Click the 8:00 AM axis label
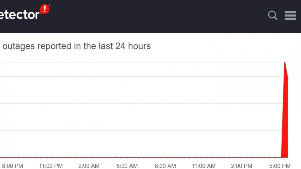 tap(165, 166)
